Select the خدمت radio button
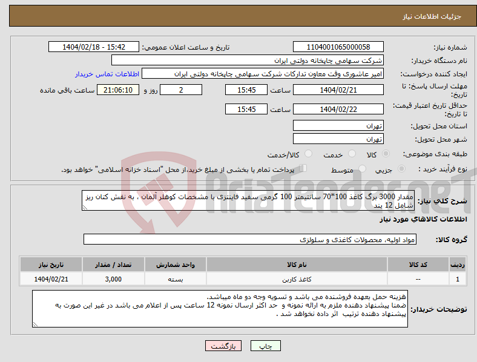 coord(352,154)
